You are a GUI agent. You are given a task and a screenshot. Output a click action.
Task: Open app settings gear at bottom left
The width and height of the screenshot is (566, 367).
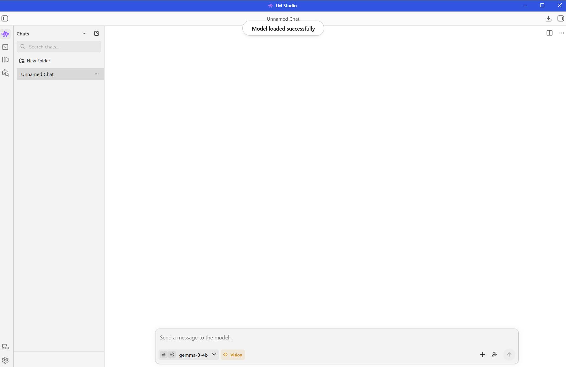[5, 360]
